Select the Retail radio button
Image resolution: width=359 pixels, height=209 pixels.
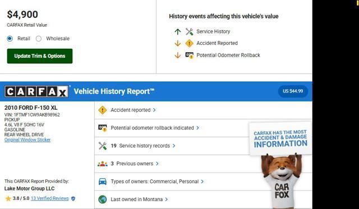pyautogui.click(x=10, y=39)
